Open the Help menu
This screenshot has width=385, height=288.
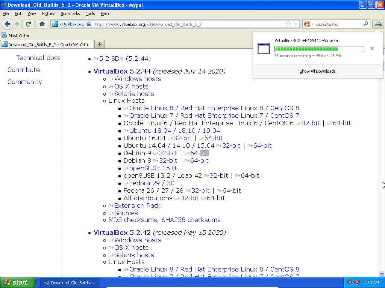pos(105,13)
